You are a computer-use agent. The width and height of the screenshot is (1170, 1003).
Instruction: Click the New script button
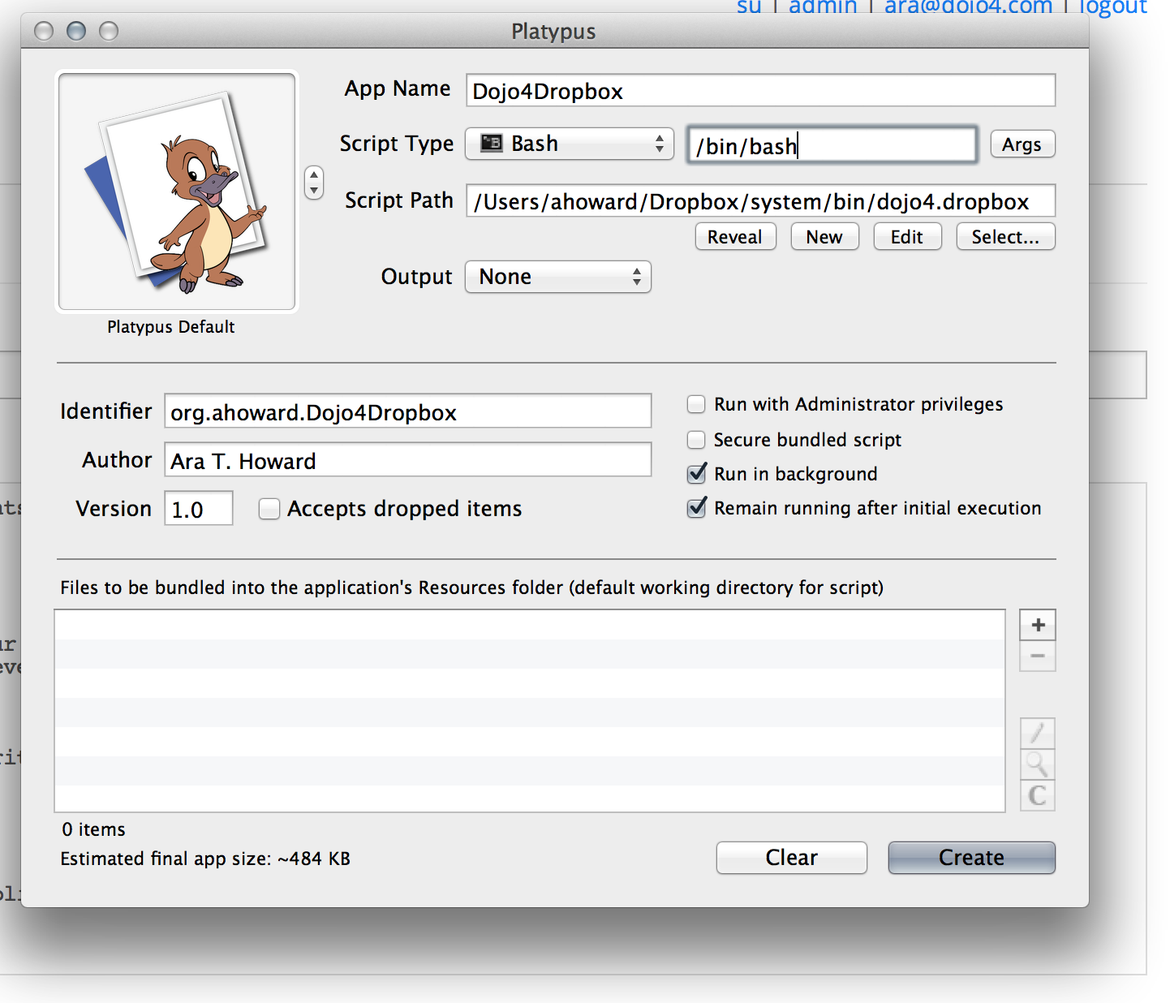(x=824, y=237)
